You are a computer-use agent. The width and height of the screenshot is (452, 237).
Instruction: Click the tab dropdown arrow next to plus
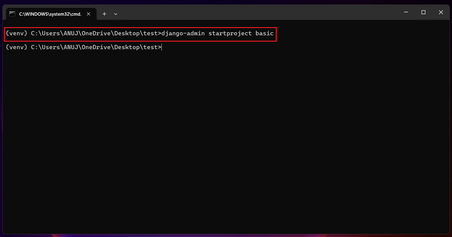[x=116, y=14]
